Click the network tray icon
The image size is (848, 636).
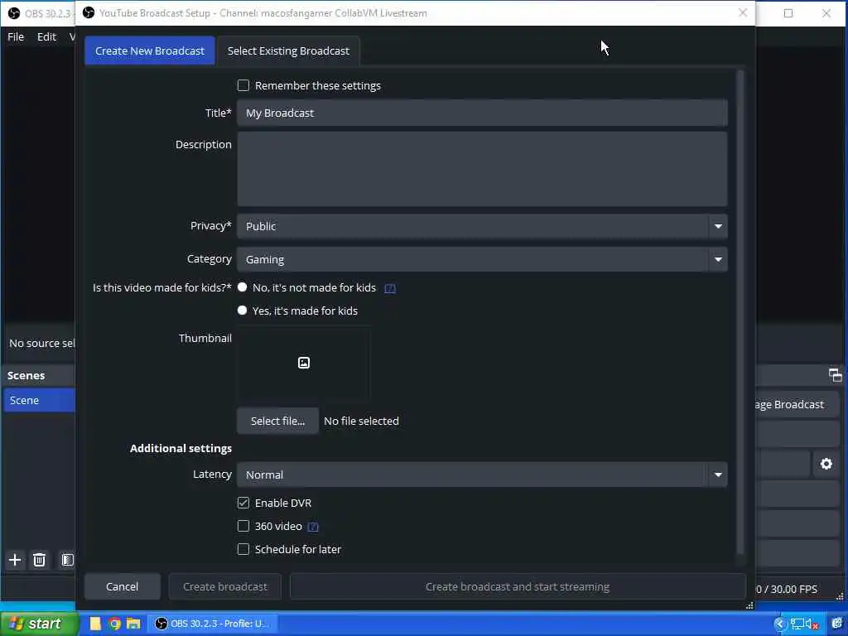[x=797, y=624]
